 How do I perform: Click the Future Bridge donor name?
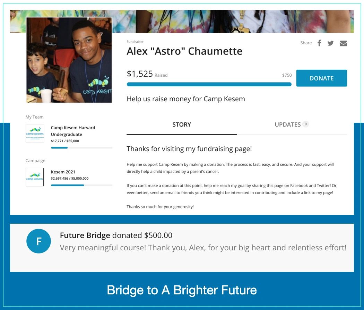point(85,235)
